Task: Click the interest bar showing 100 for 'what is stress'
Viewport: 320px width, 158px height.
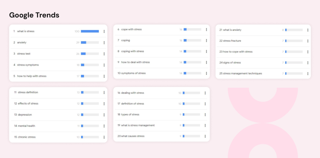Action: point(90,31)
